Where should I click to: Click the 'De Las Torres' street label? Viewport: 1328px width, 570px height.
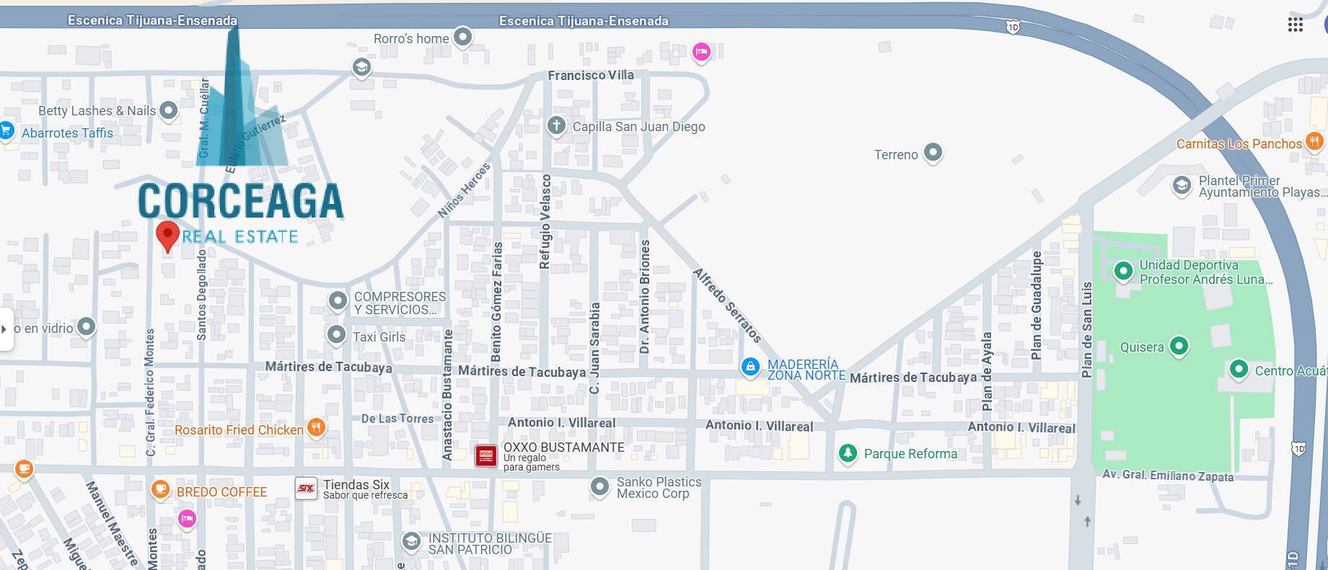(x=397, y=419)
